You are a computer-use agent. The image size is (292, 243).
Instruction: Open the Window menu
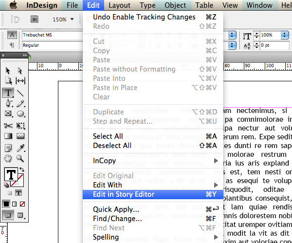[259, 5]
